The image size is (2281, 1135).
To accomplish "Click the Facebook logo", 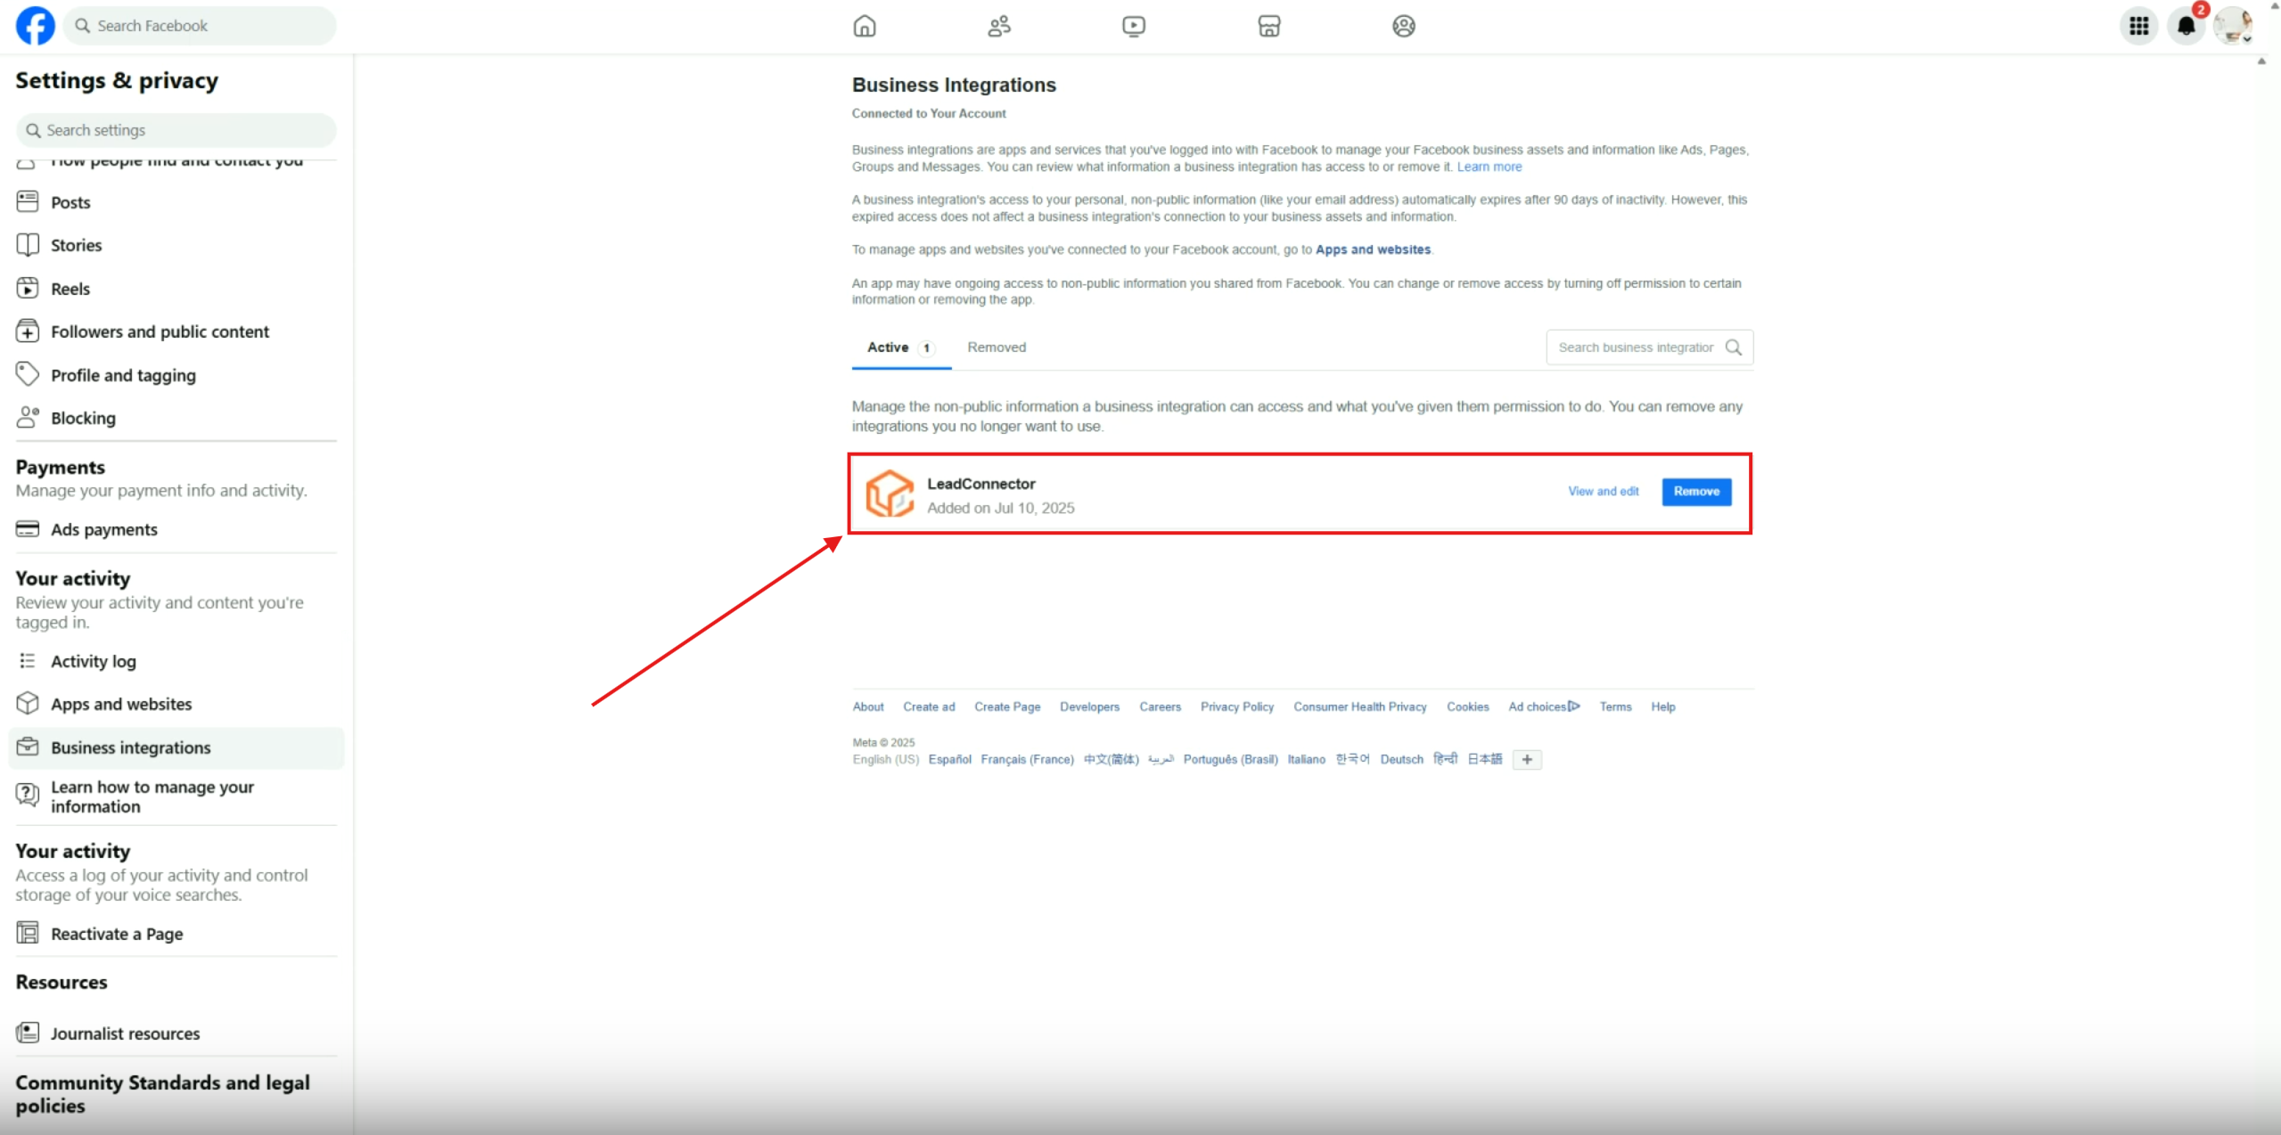I will 36,26.
